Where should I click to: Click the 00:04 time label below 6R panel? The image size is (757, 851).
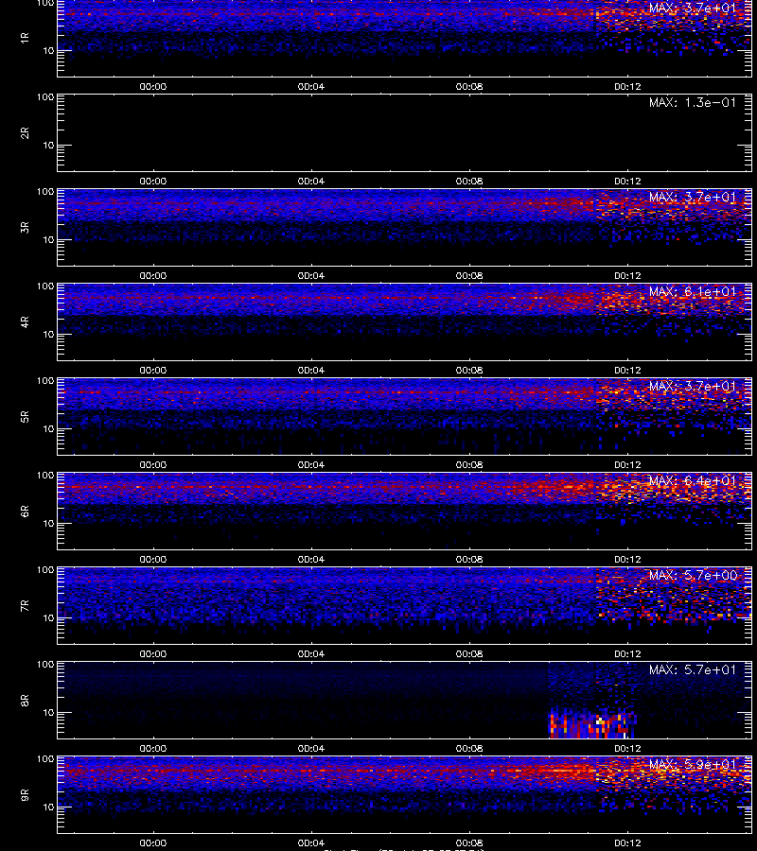tap(311, 559)
